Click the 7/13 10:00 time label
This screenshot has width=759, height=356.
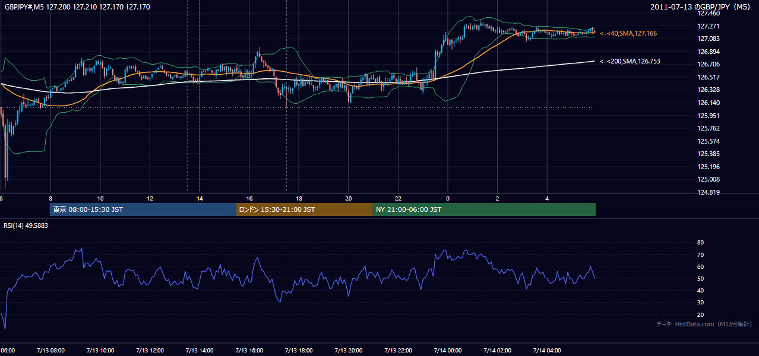[x=100, y=350]
